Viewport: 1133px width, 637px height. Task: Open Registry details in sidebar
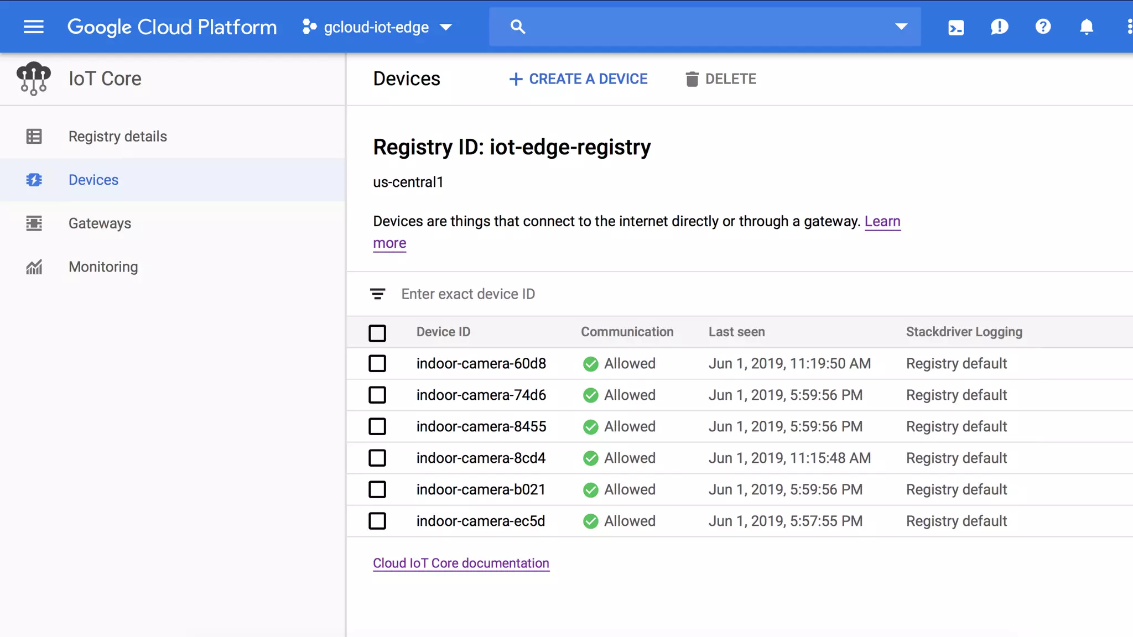117,137
